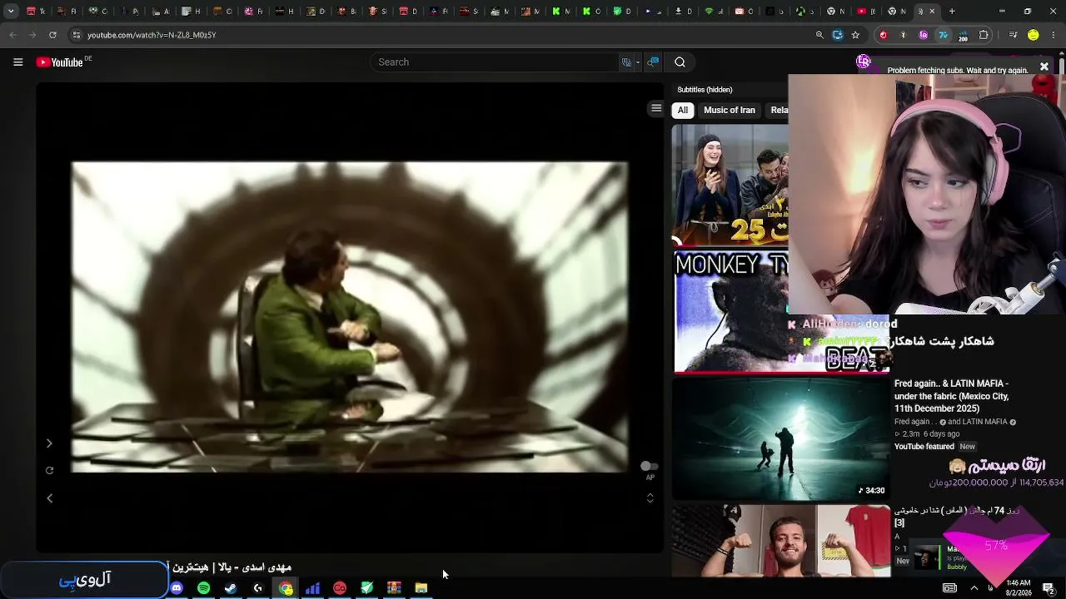Focus the YouTube Search input field
The height and width of the screenshot is (599, 1066).
coord(496,62)
